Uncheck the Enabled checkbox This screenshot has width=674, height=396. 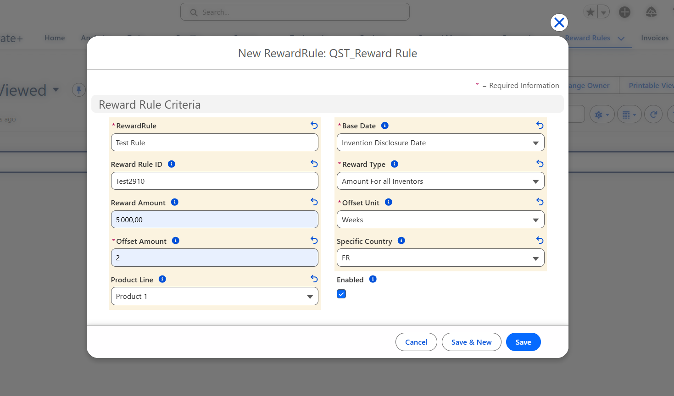341,294
